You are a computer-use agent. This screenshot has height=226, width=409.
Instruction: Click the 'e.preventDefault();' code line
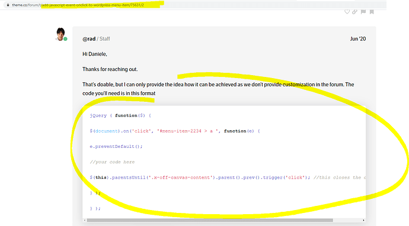tap(116, 146)
